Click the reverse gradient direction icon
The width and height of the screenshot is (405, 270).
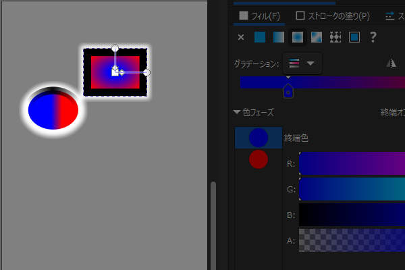point(391,63)
